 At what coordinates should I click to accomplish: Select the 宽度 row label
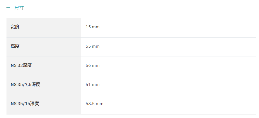click(15, 27)
